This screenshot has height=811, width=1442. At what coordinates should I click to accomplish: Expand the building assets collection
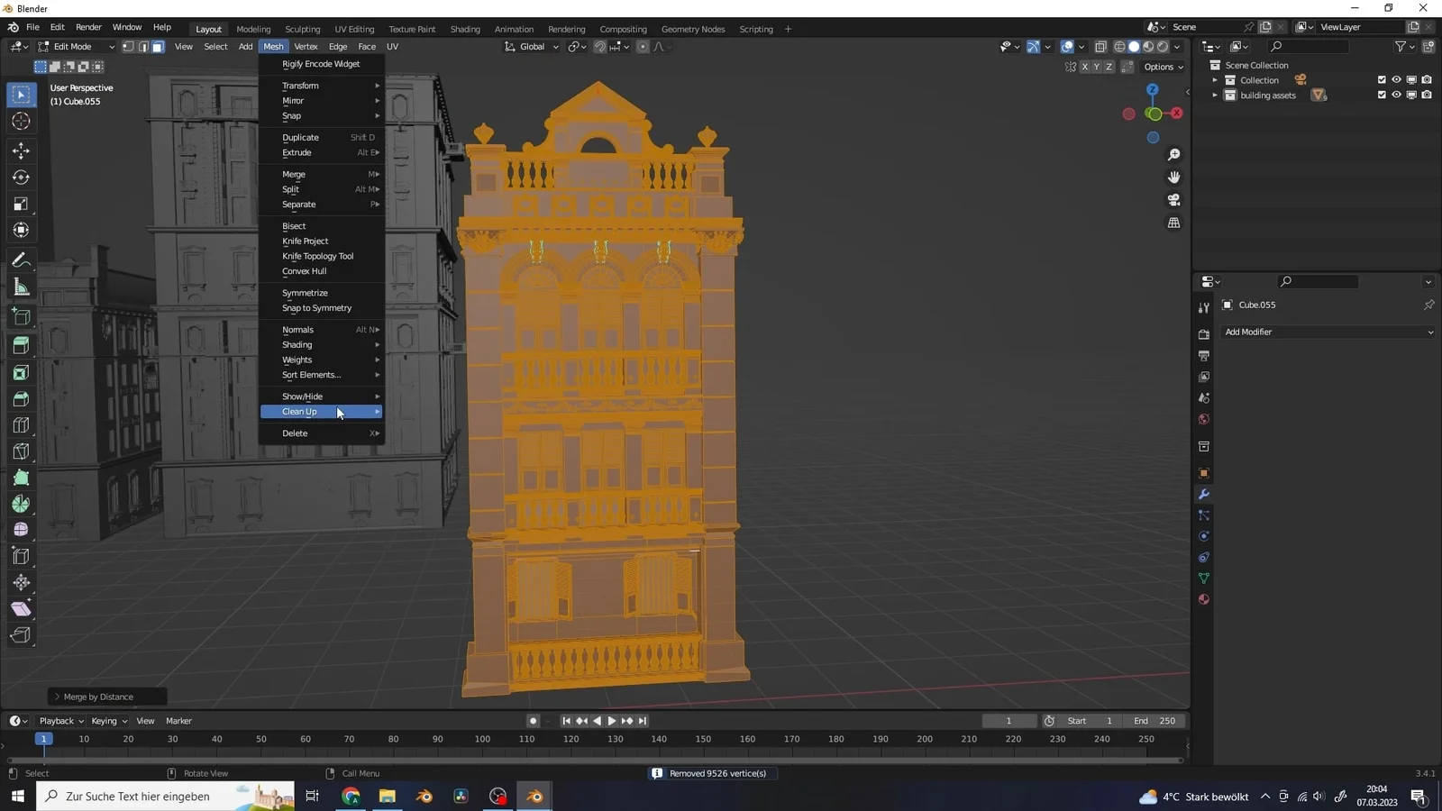point(1216,95)
